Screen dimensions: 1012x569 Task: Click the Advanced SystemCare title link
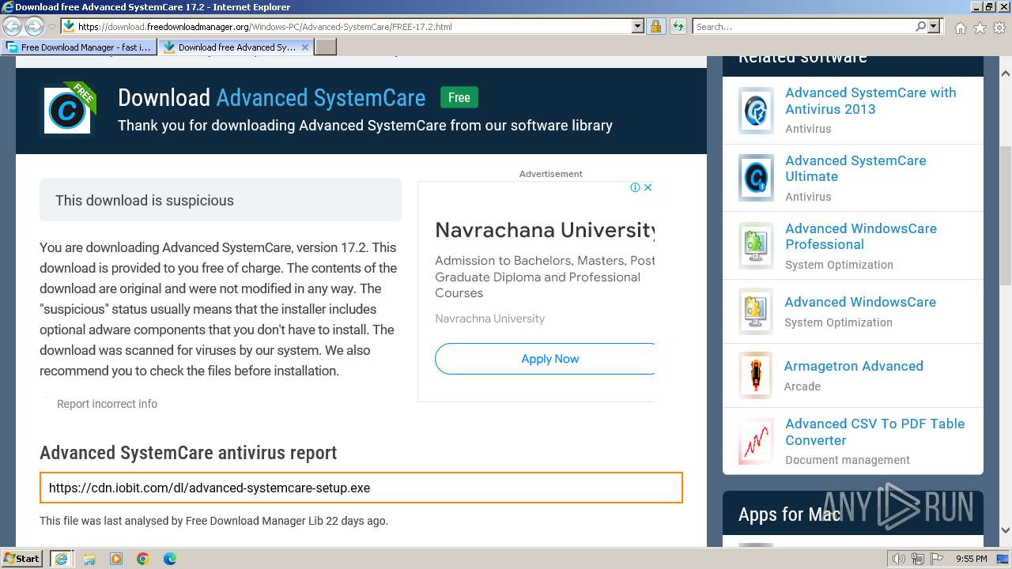tap(320, 98)
